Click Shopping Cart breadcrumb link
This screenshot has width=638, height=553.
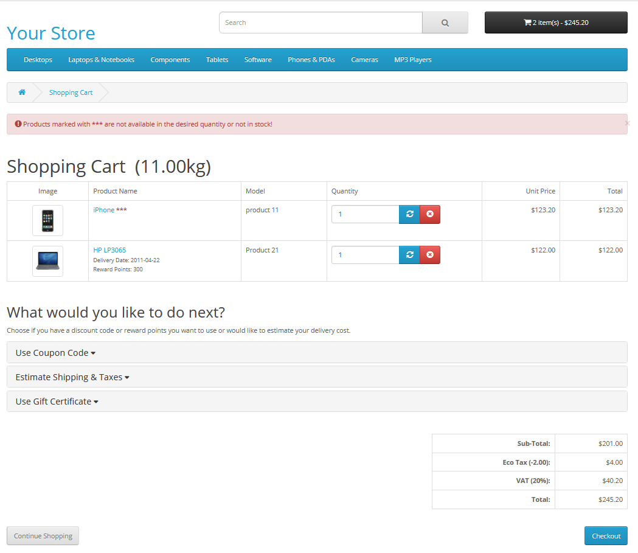pyautogui.click(x=71, y=93)
